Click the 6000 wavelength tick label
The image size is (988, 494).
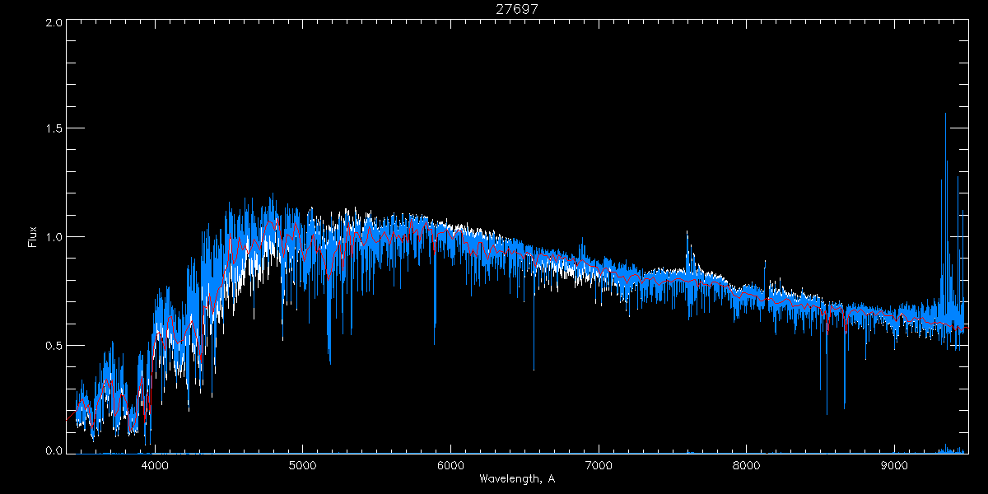(x=450, y=465)
